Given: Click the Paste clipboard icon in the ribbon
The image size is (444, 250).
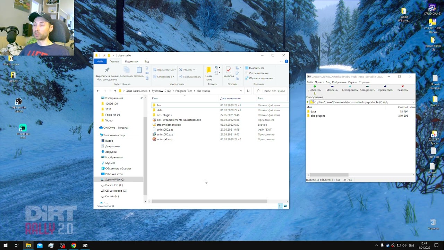Looking at the screenshot, I should 139,70.
